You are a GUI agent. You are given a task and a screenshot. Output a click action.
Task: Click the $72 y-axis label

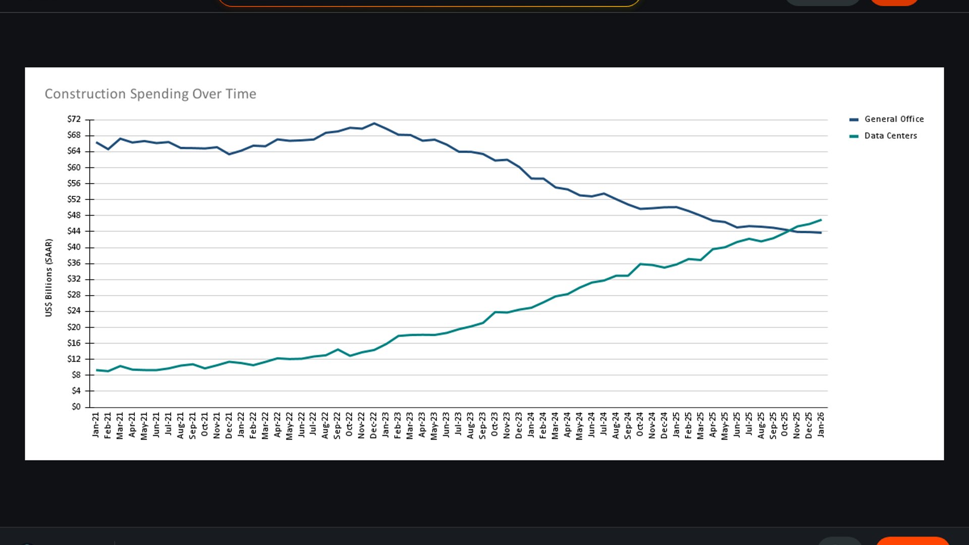(74, 119)
